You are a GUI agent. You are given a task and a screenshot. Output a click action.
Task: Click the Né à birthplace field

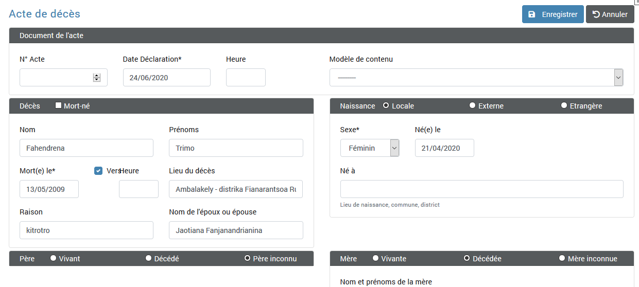tap(481, 189)
